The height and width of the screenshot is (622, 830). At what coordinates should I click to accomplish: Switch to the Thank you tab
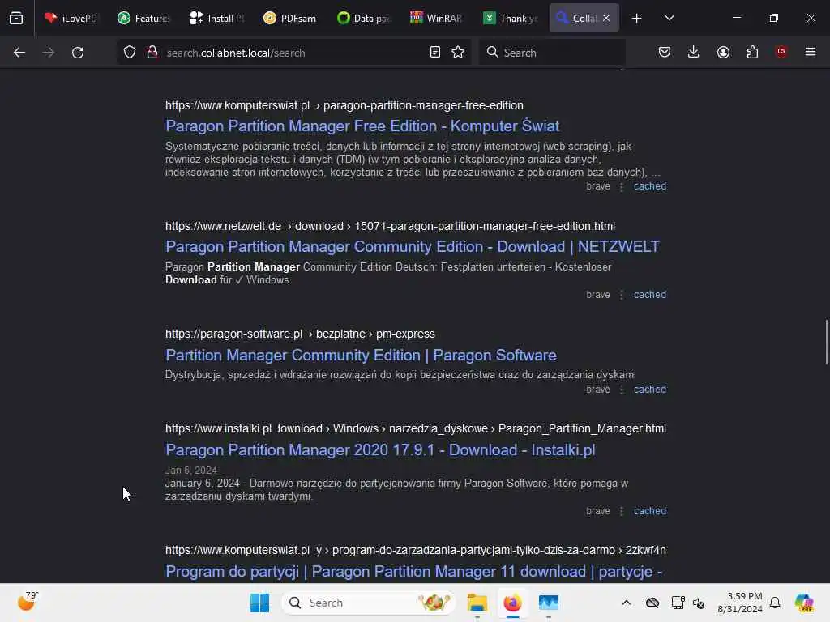[x=510, y=19]
